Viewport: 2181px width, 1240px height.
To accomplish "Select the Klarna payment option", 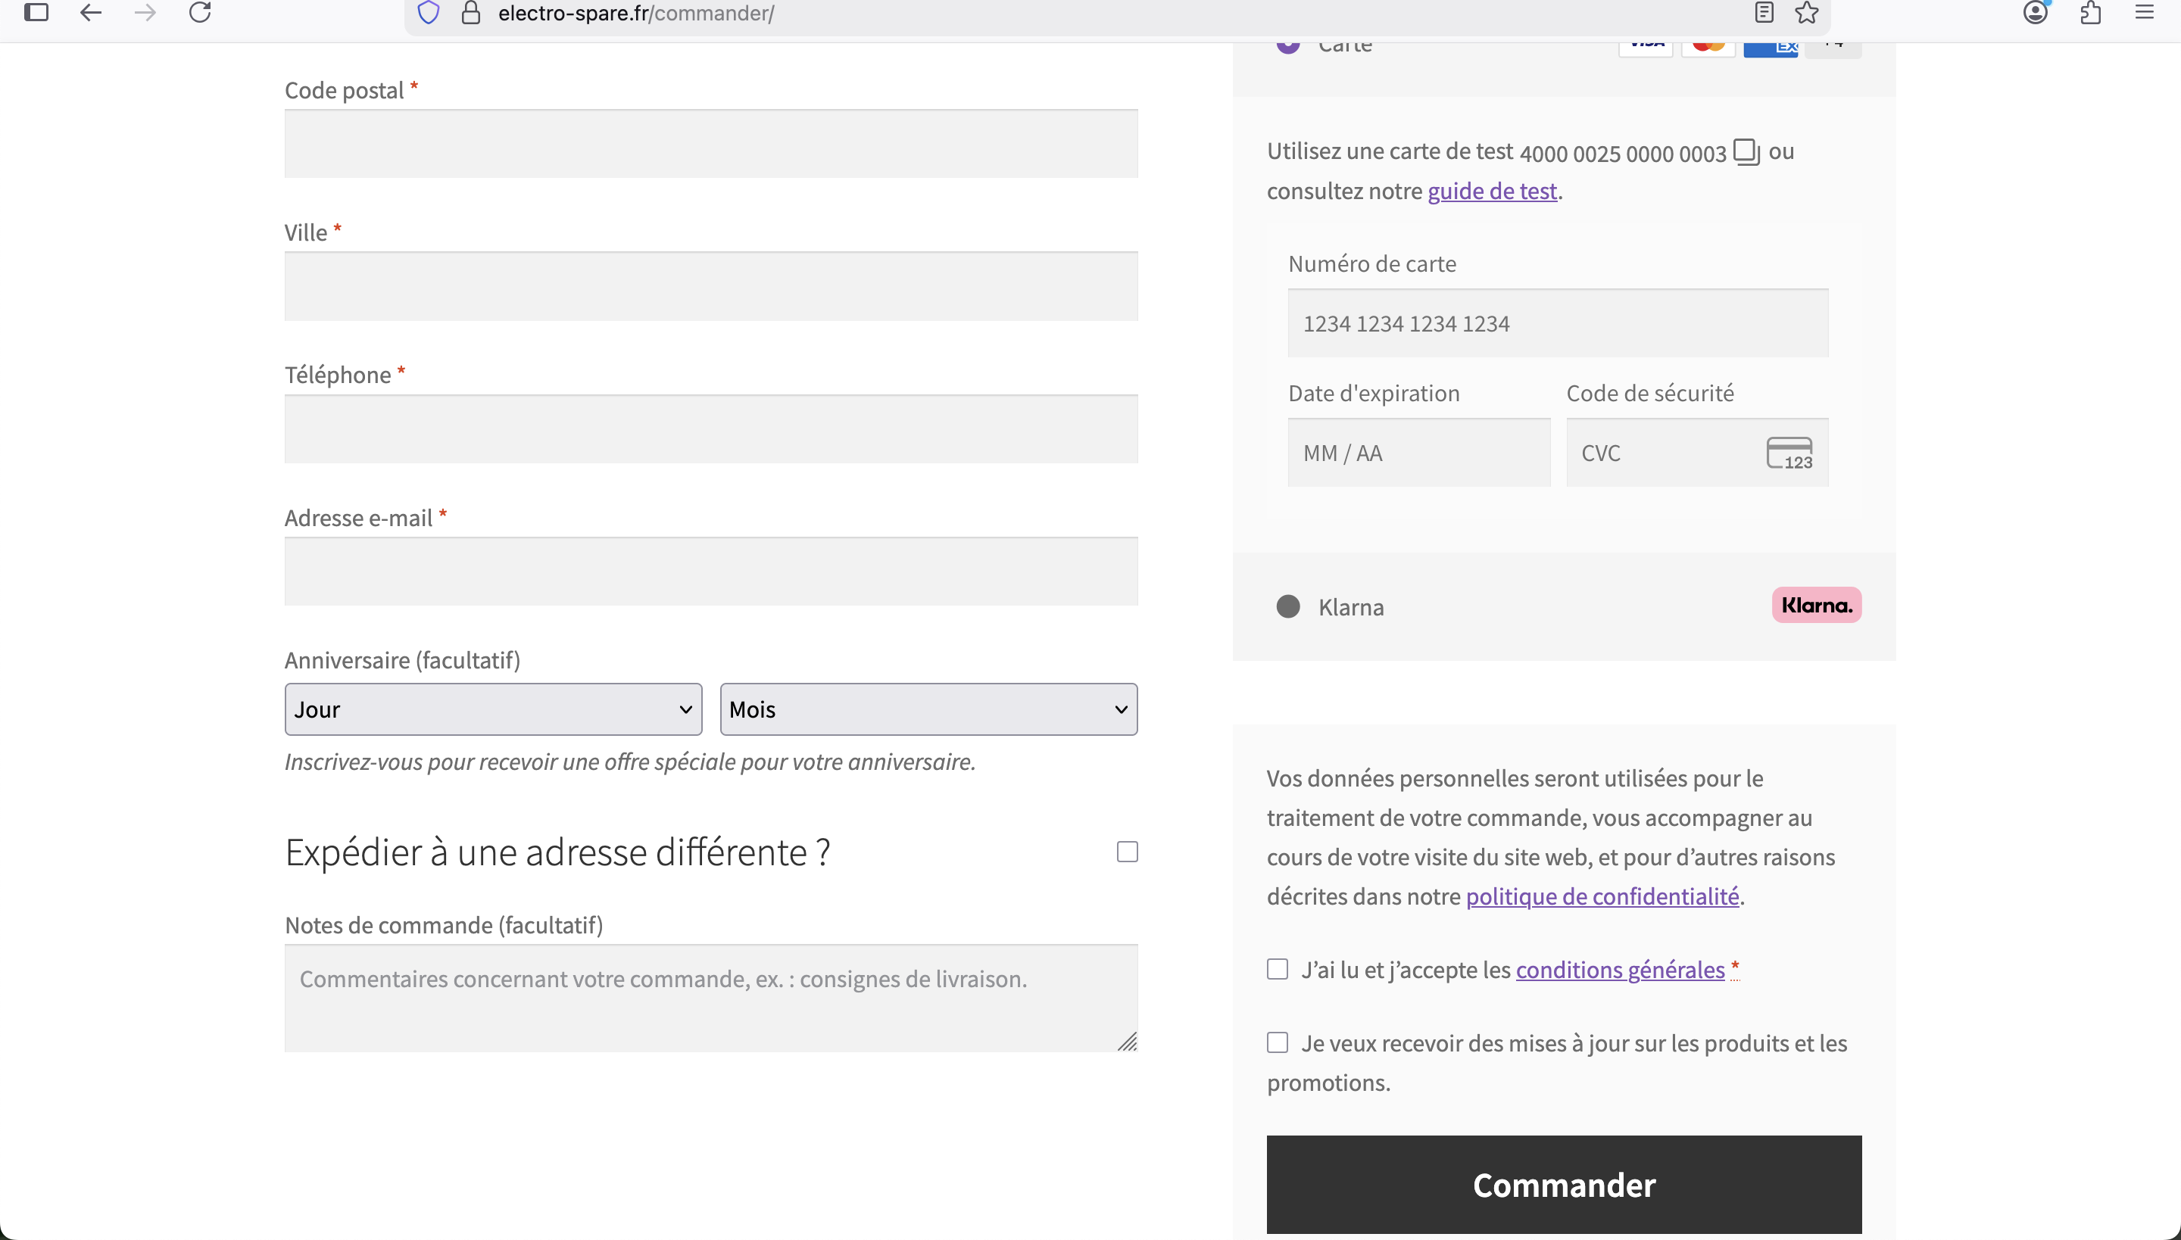I will [1288, 606].
